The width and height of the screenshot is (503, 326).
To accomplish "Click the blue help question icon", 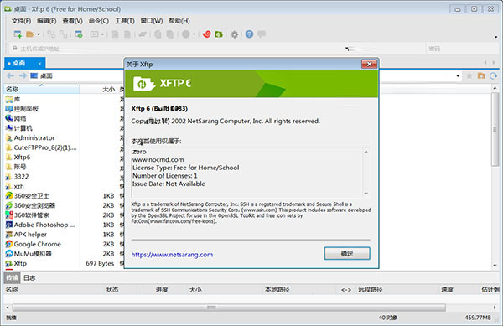I will [249, 34].
